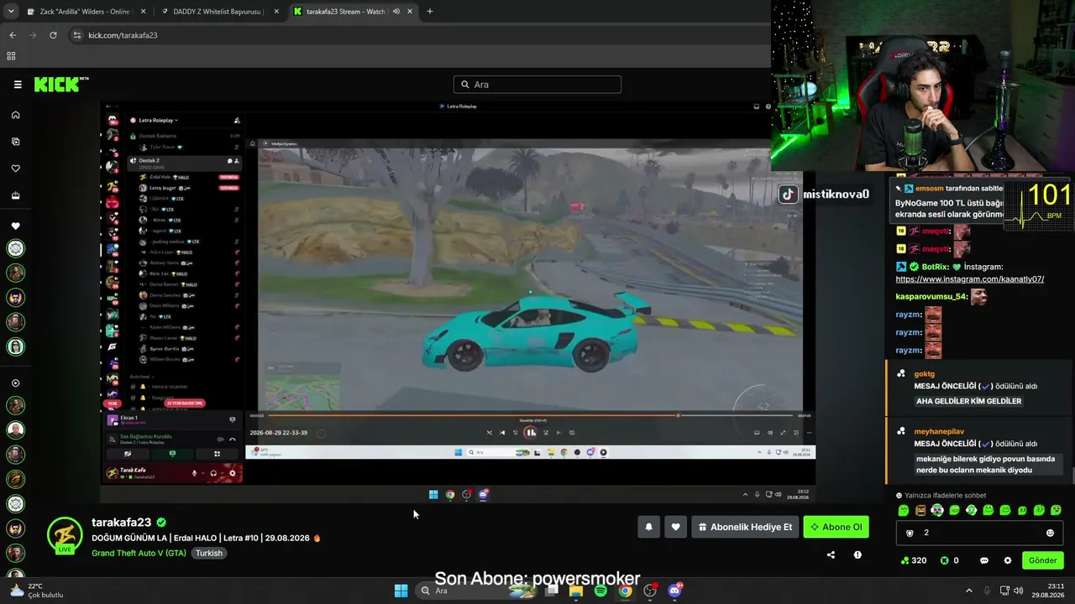Select the purple-sunglasses headphone quick emote
Screen dimensions: 1075x604
point(937,510)
